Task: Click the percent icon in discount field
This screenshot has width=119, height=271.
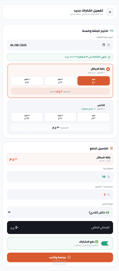Action: pyautogui.click(x=108, y=195)
